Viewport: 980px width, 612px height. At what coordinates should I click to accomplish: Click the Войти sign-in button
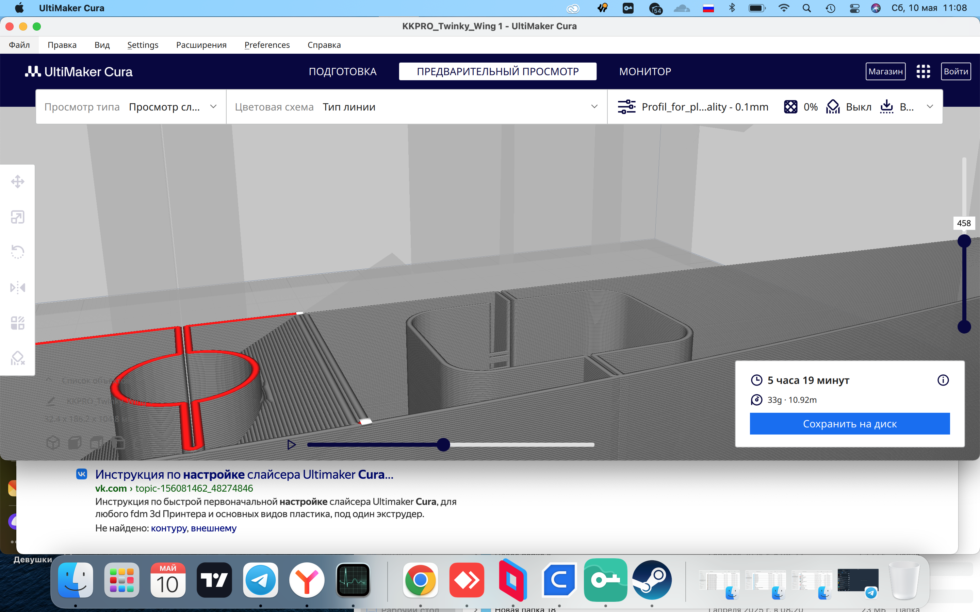click(x=956, y=72)
